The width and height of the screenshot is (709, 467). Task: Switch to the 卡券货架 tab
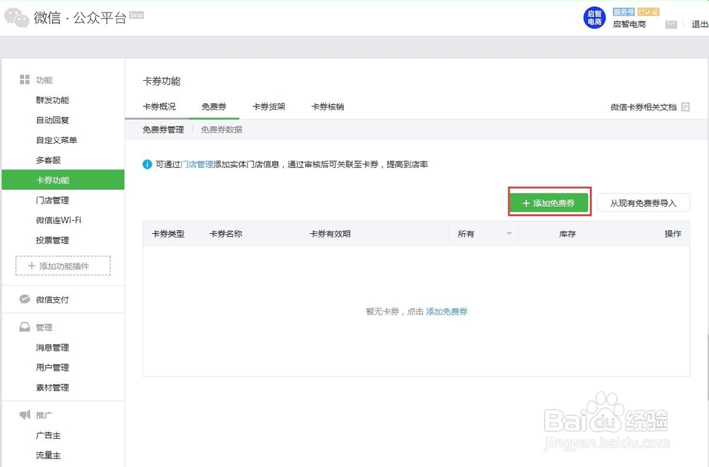(269, 106)
